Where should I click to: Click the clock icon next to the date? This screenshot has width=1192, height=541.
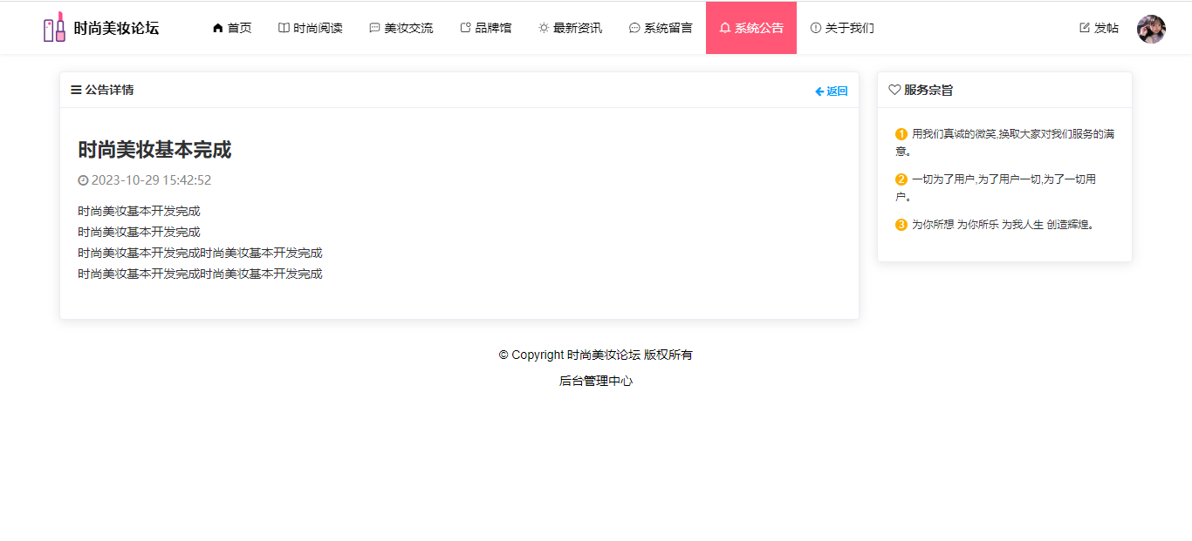(x=83, y=180)
